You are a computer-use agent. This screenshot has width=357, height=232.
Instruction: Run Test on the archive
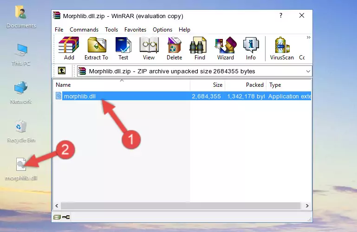123,48
